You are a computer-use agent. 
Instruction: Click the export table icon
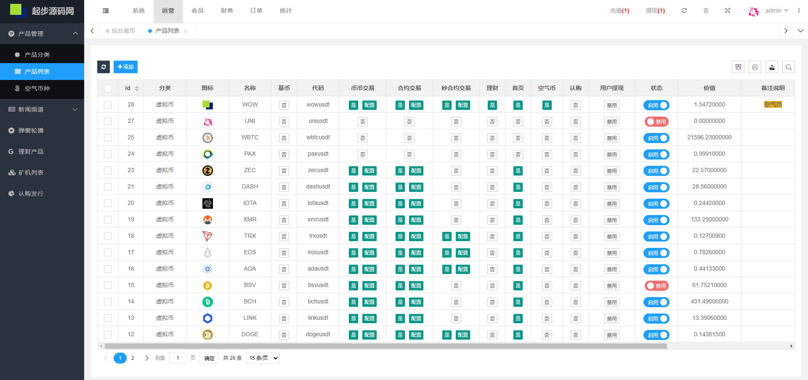point(772,67)
